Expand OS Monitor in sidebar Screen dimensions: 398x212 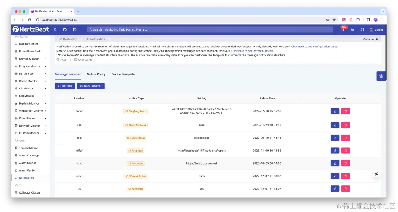(x=31, y=88)
